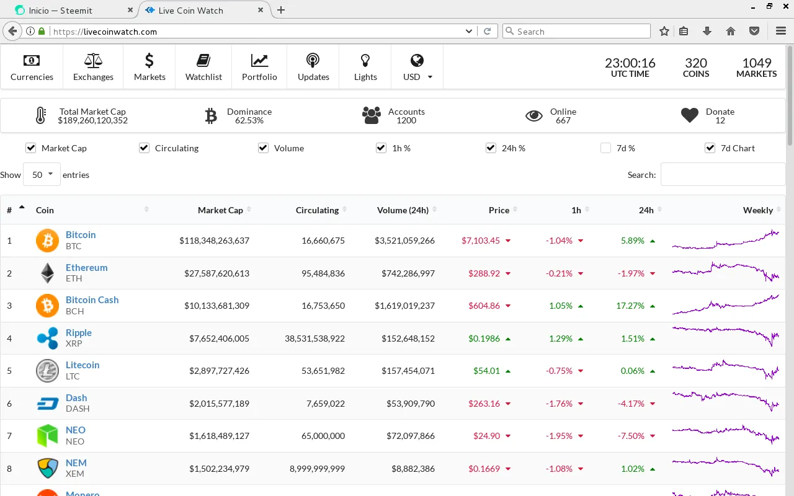Screen dimensions: 794x496
Task: Open the Pocket shield icon
Action: point(754,31)
